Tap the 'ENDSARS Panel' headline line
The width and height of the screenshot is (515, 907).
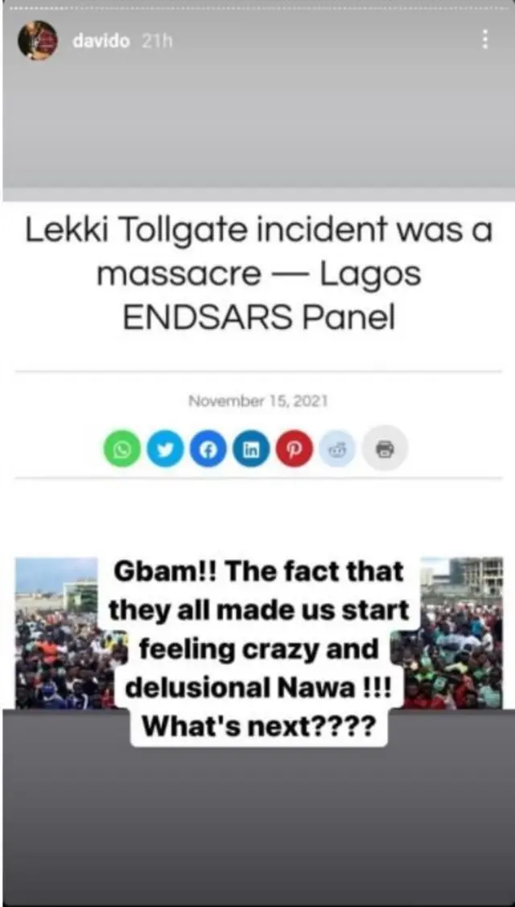258,317
